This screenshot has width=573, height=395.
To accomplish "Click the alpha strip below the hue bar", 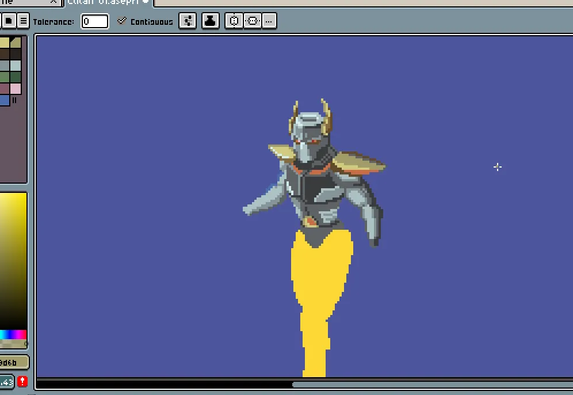I will pos(13,344).
